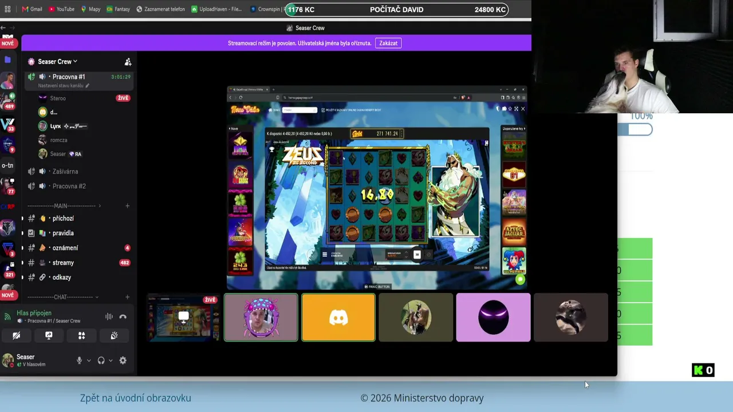Mute the microphone
The image size is (733, 412).
79,360
